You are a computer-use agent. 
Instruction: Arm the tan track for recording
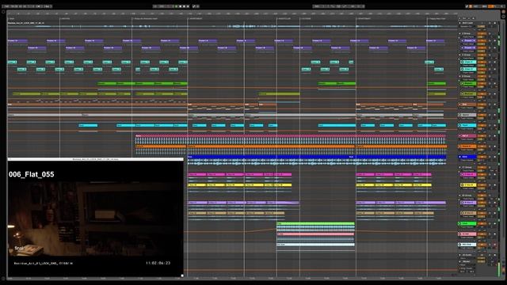494,213
